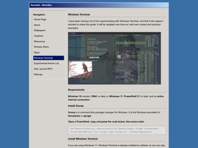Open the Sitemap link
The height and width of the screenshot is (148, 198).
[x=38, y=75]
